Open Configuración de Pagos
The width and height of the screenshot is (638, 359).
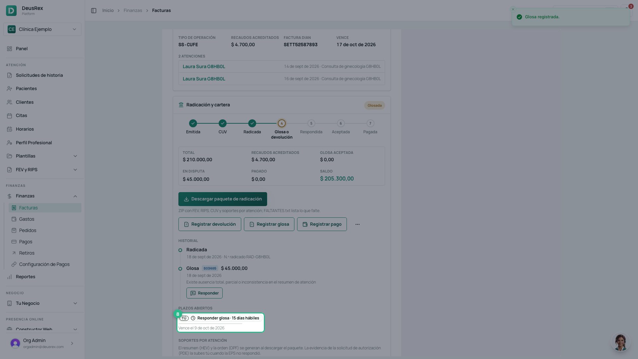pyautogui.click(x=45, y=265)
